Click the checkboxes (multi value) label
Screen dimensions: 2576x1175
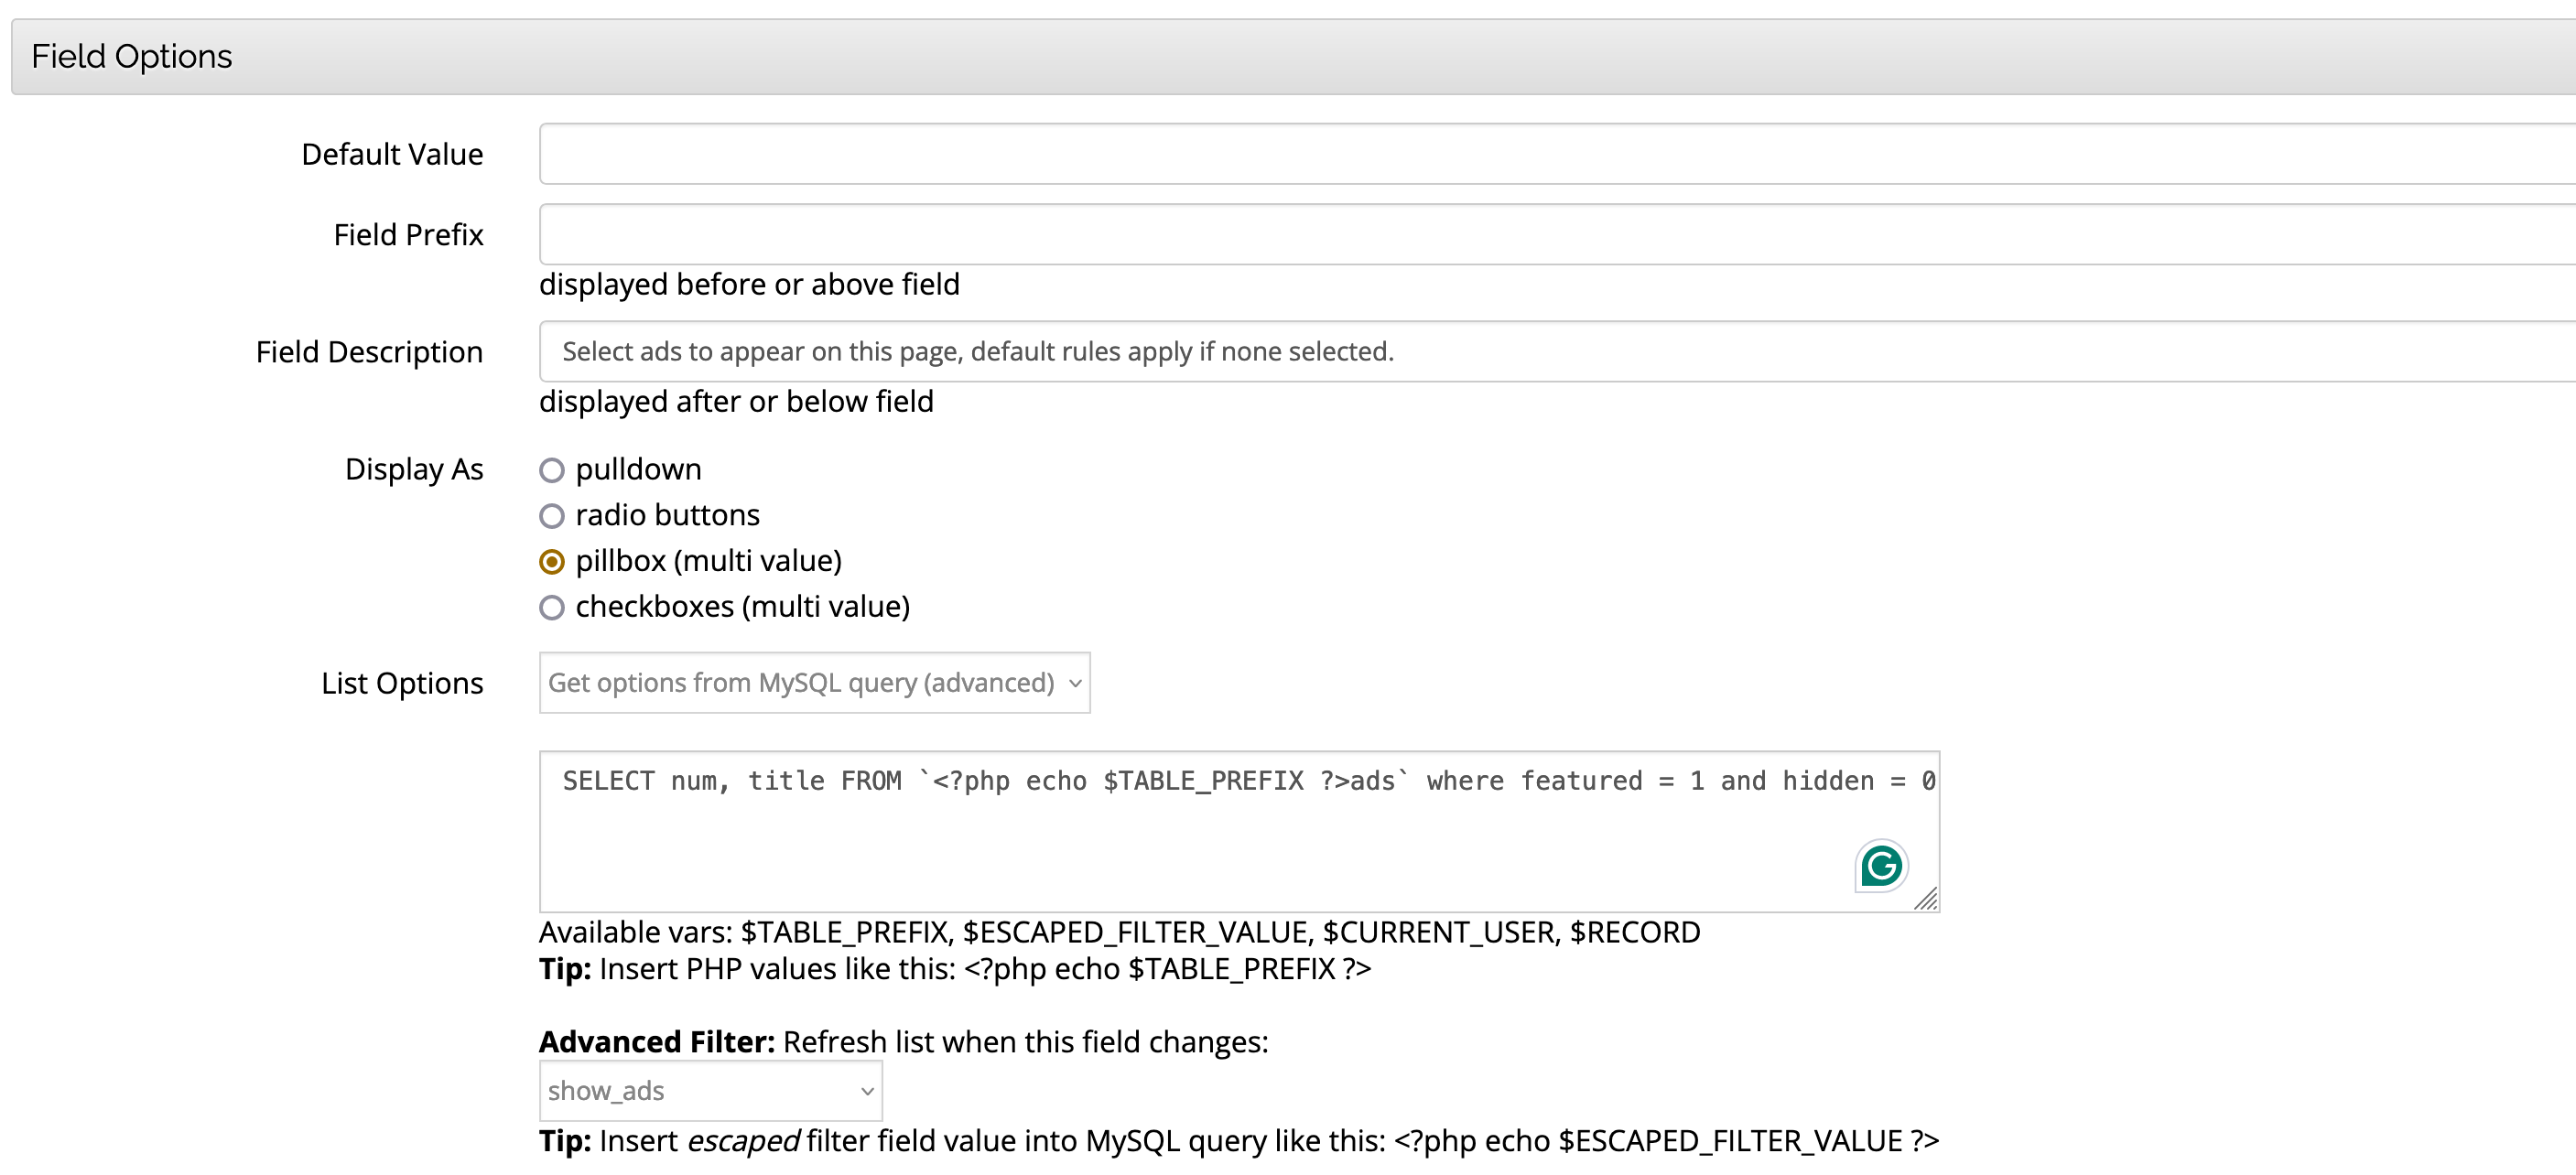click(742, 607)
